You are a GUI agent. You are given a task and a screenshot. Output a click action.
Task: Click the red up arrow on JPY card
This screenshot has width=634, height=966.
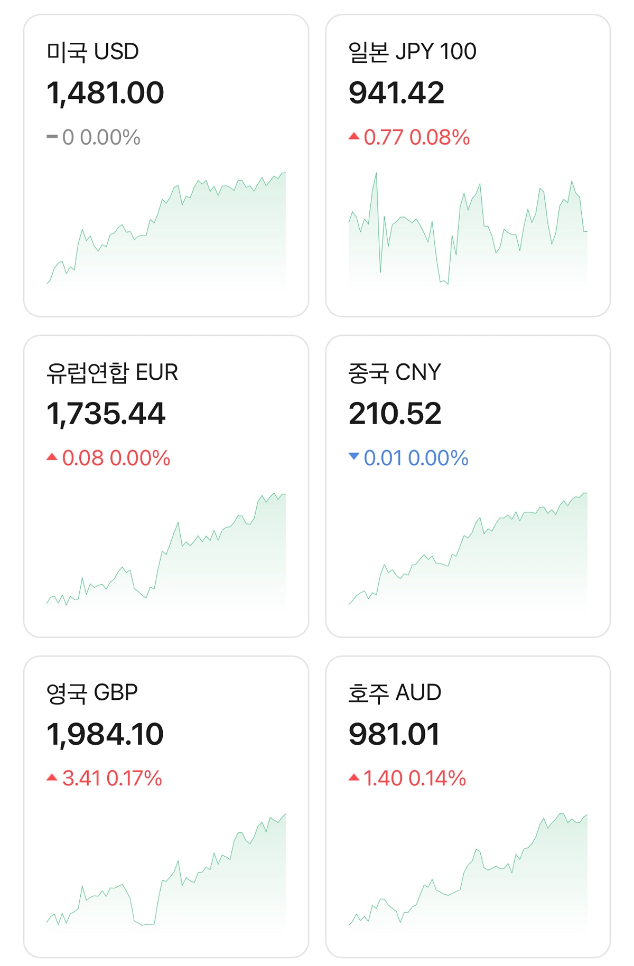[x=354, y=137]
